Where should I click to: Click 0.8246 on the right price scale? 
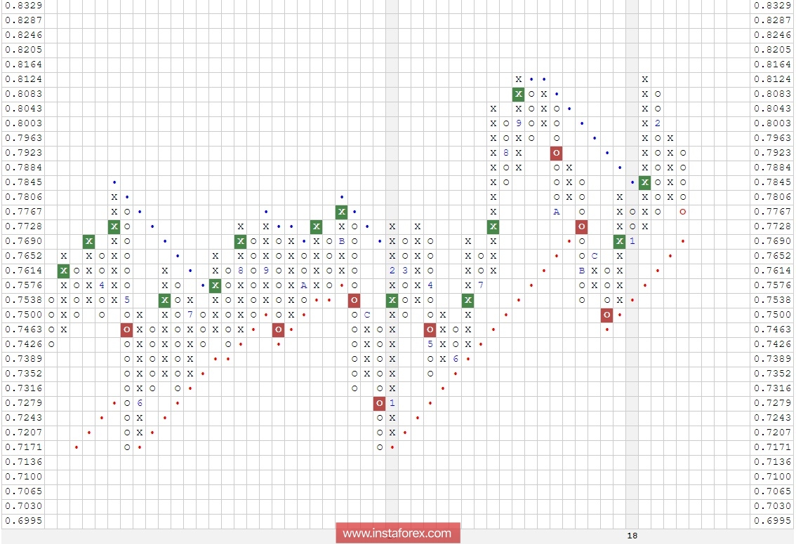772,35
